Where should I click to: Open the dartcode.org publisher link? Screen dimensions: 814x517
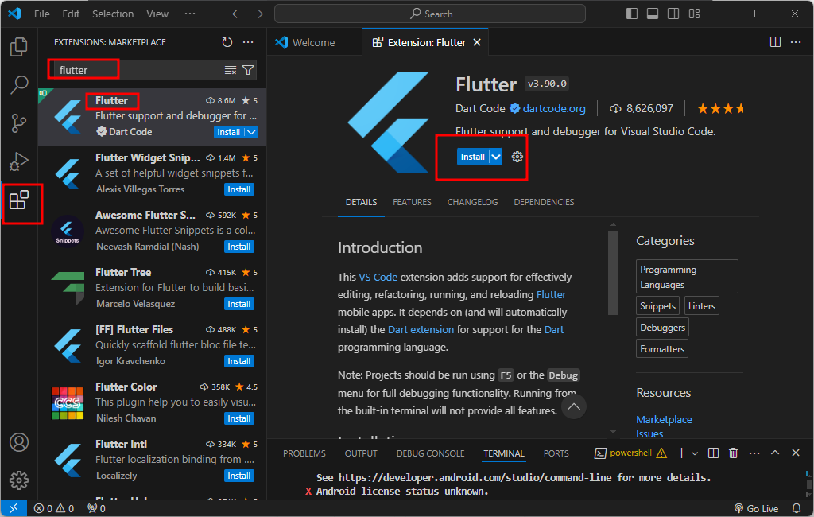point(554,109)
